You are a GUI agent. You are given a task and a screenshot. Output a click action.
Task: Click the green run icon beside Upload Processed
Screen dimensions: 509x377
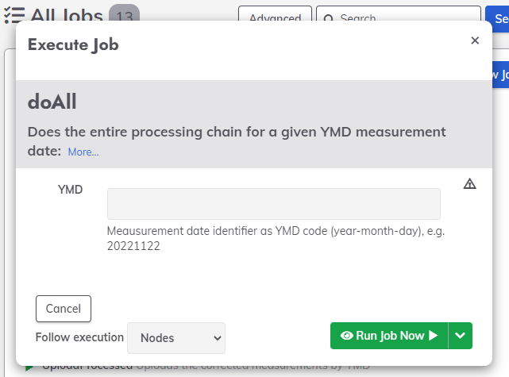[29, 367]
